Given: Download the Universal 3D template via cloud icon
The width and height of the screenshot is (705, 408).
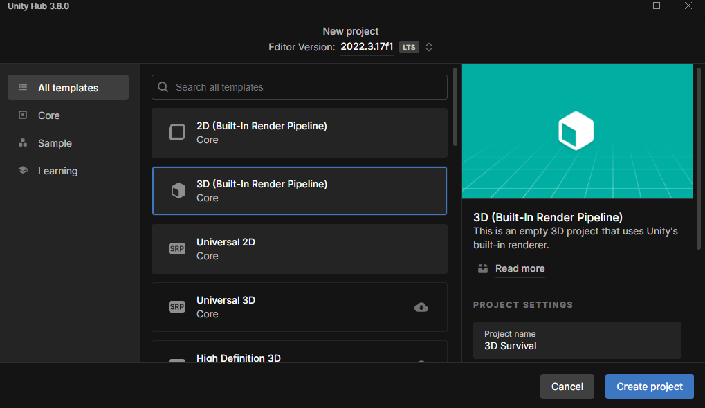Looking at the screenshot, I should [x=421, y=307].
